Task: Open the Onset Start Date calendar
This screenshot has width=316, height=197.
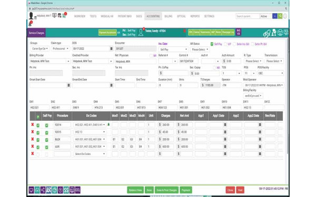Action: (68, 85)
